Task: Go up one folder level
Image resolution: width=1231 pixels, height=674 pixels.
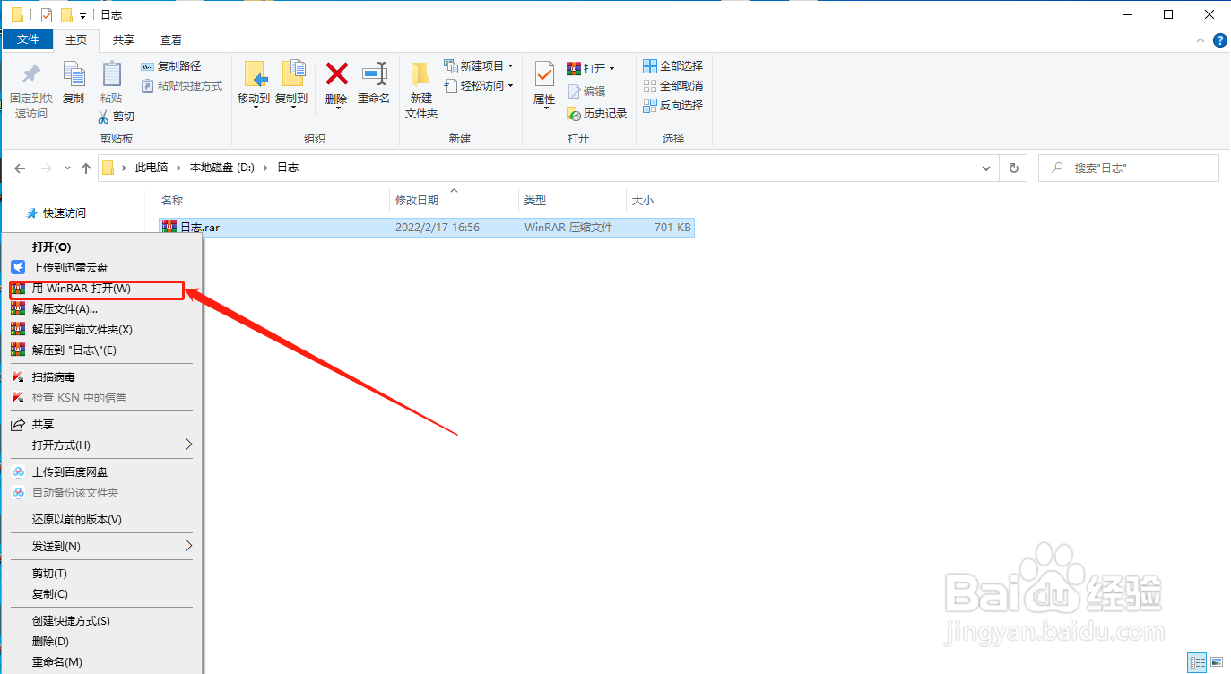Action: pos(86,168)
